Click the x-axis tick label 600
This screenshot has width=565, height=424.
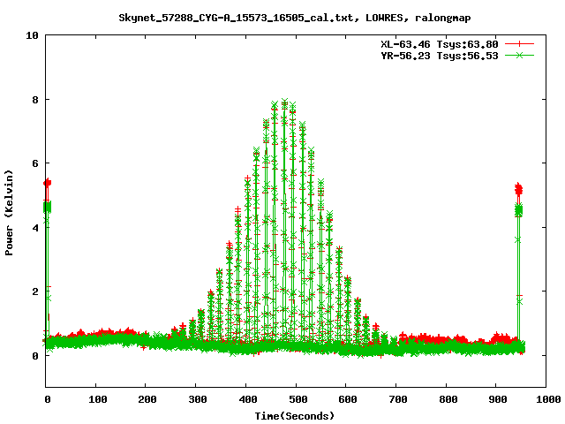tap(348, 399)
